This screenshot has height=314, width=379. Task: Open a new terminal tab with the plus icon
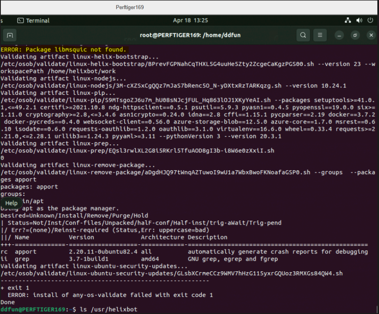pyautogui.click(x=10, y=35)
